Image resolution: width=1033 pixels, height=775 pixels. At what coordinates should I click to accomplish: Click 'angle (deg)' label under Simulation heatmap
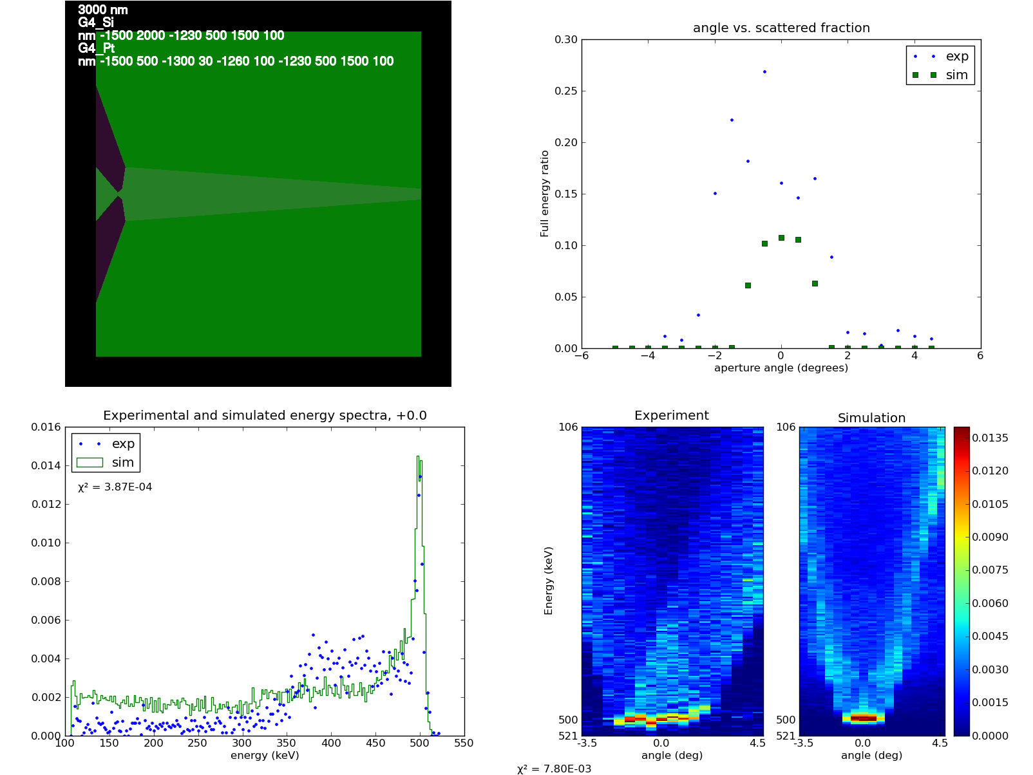[x=871, y=756]
